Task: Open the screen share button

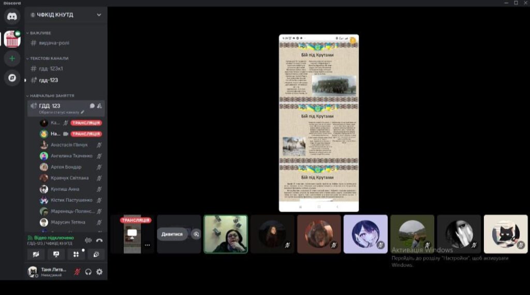Action: 56,254
